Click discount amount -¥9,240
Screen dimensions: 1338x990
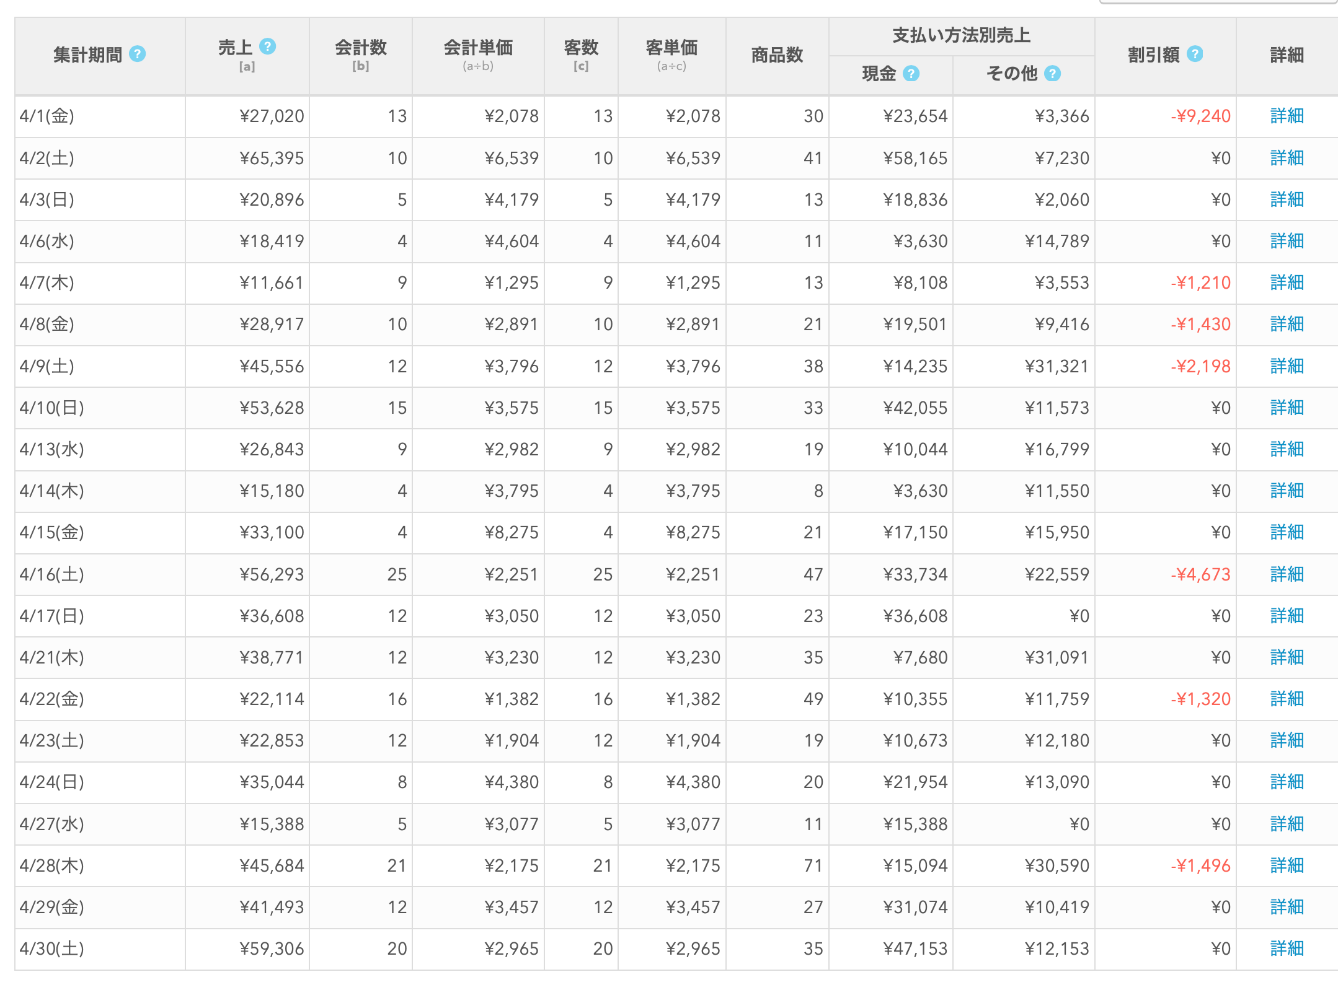pos(1200,116)
